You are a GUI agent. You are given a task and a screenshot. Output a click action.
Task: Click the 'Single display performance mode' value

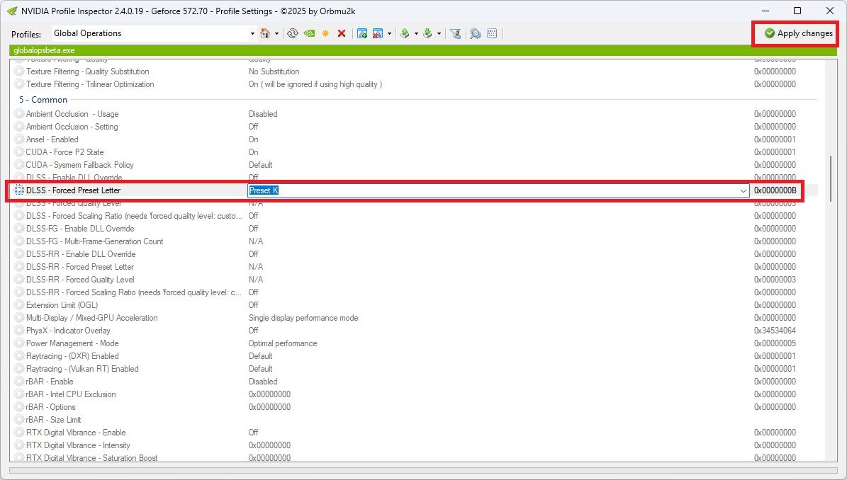click(x=303, y=318)
